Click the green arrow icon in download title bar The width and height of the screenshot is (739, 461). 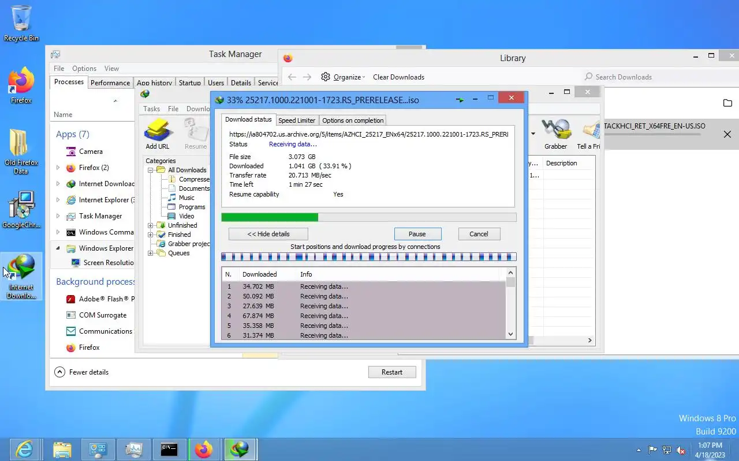pos(460,100)
